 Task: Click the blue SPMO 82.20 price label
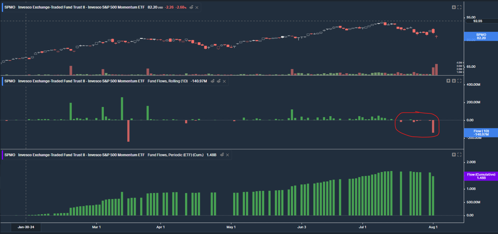coord(481,36)
